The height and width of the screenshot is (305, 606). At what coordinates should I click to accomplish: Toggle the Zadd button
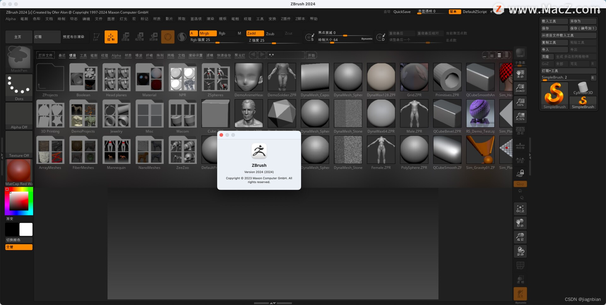click(255, 33)
